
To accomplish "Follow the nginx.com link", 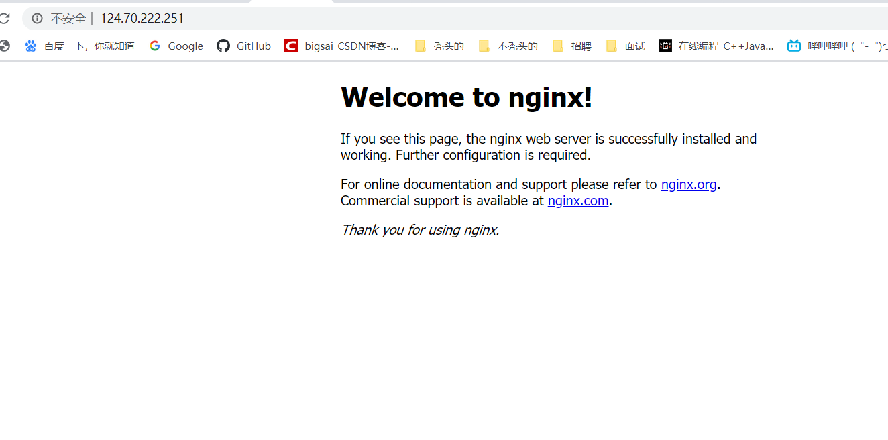I will (x=578, y=201).
